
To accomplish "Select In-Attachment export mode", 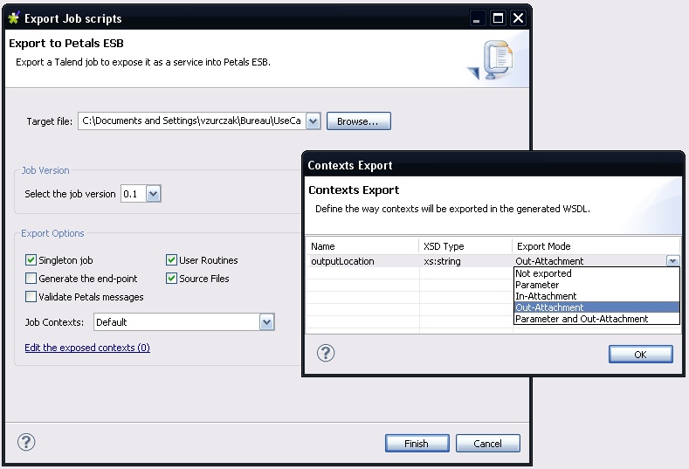I will coord(546,296).
